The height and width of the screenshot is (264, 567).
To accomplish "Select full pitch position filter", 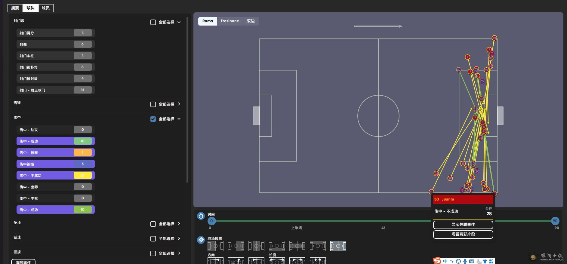I will point(338,246).
